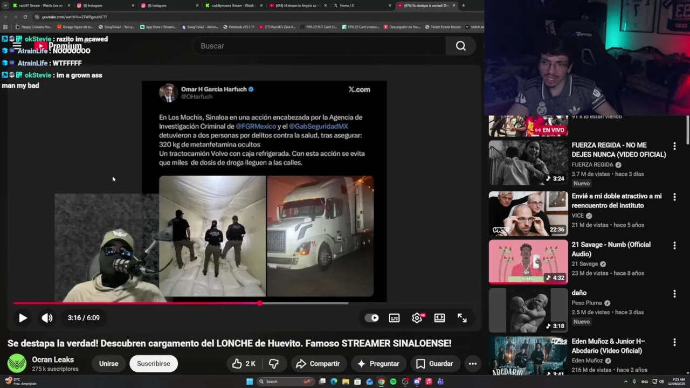
Task: Open Microsoft Store from the taskbar
Action: (357, 382)
